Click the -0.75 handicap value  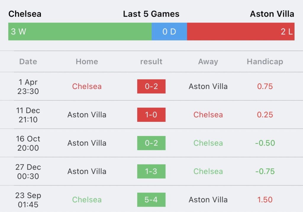point(265,171)
